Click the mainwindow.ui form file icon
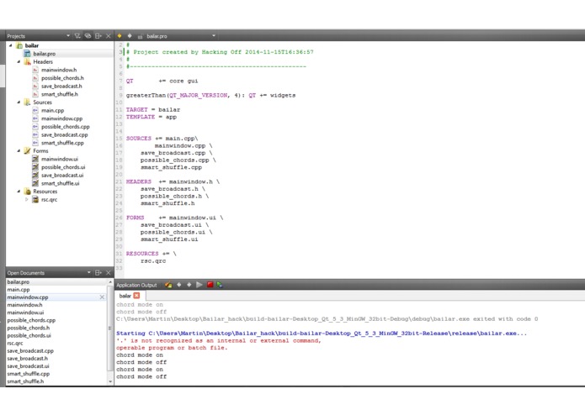Viewport: 585px width, 415px height. (x=35, y=159)
